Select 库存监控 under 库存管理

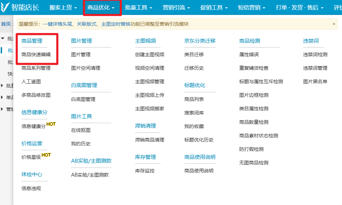(145, 171)
